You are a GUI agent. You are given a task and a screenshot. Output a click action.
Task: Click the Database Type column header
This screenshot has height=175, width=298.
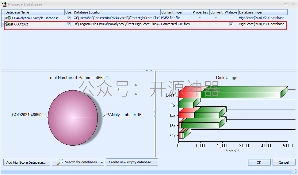(263, 12)
